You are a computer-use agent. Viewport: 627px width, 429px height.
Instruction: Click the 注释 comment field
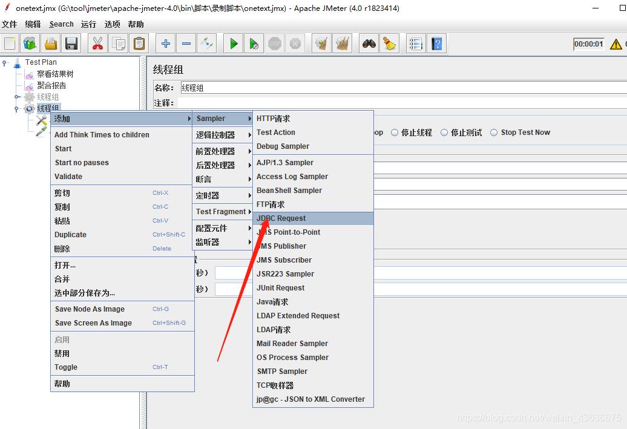402,103
